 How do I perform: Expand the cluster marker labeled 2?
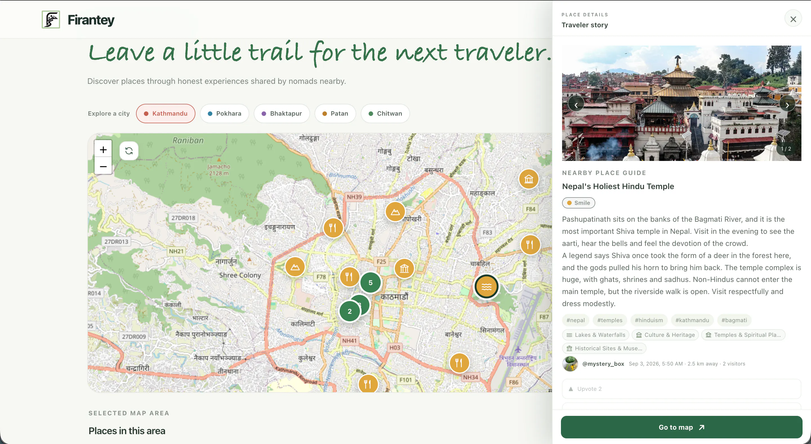(349, 311)
